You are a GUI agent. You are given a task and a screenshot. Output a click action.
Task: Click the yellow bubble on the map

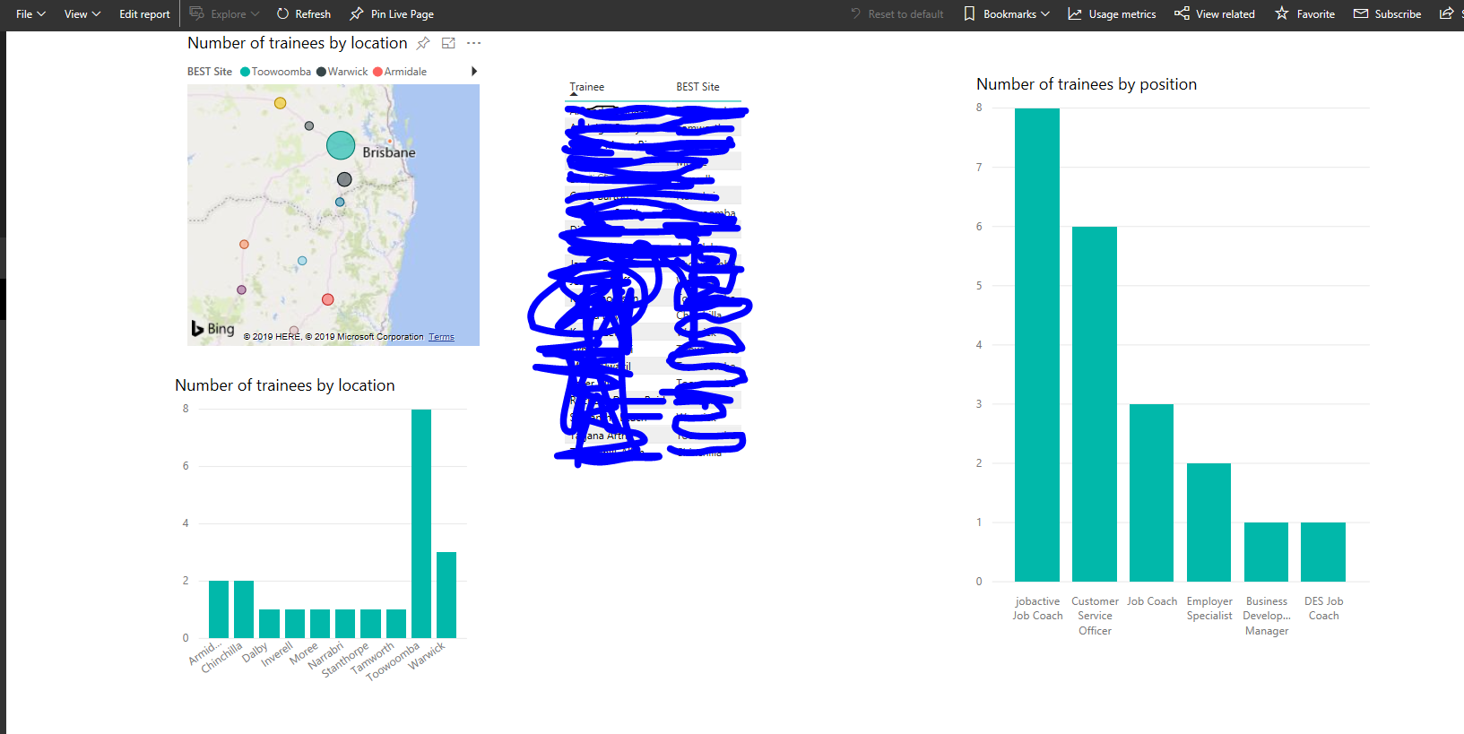click(281, 103)
